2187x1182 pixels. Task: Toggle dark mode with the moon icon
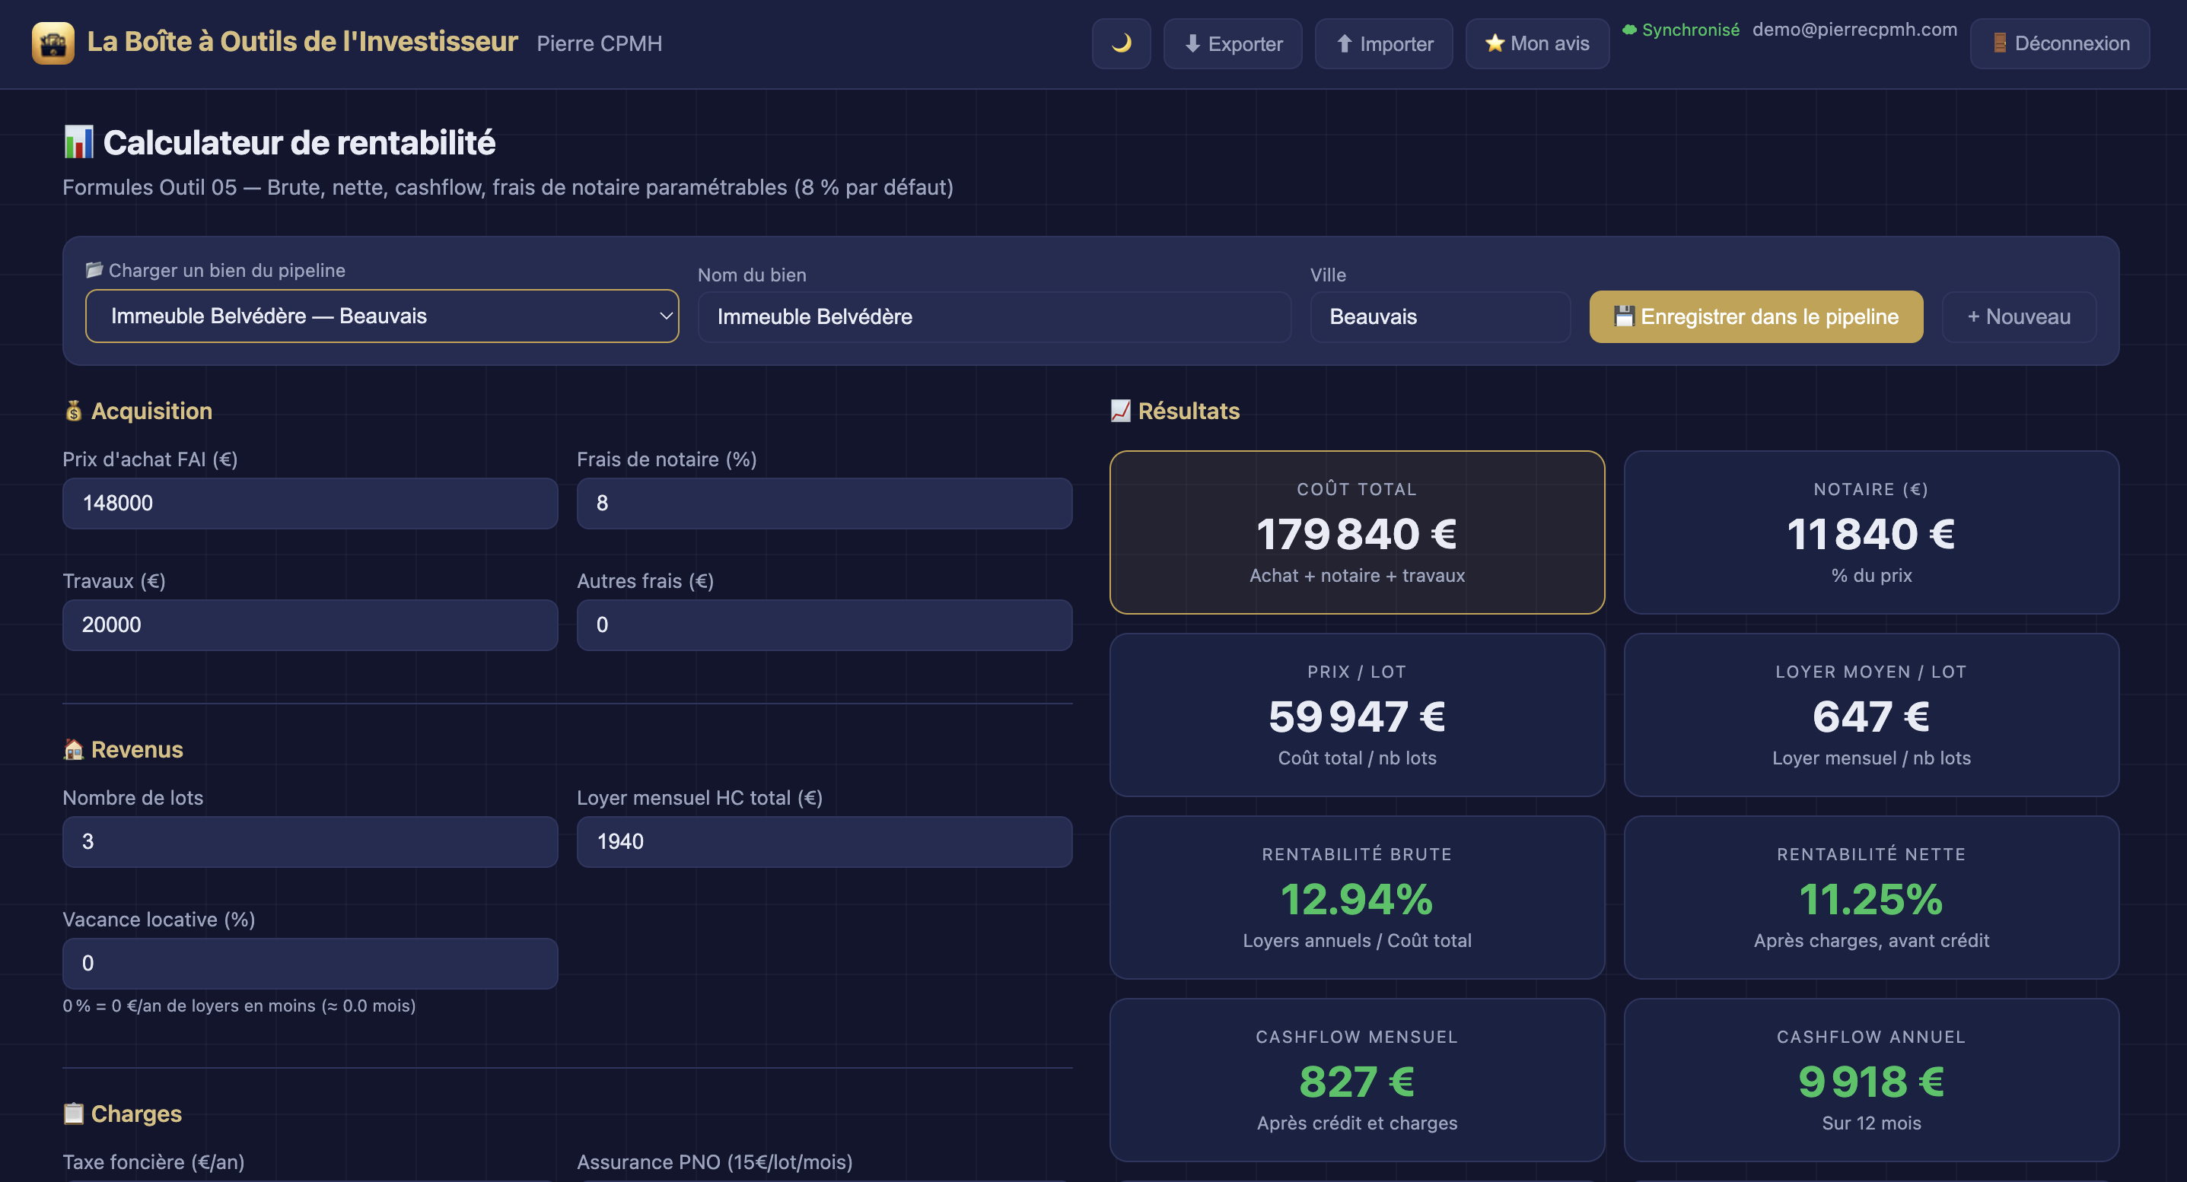click(x=1121, y=43)
